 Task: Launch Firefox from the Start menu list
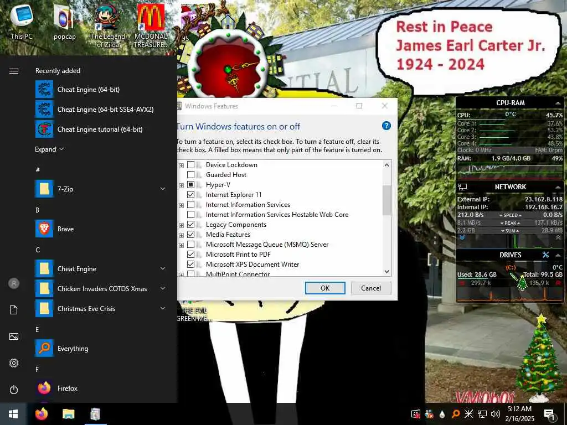pos(101,388)
